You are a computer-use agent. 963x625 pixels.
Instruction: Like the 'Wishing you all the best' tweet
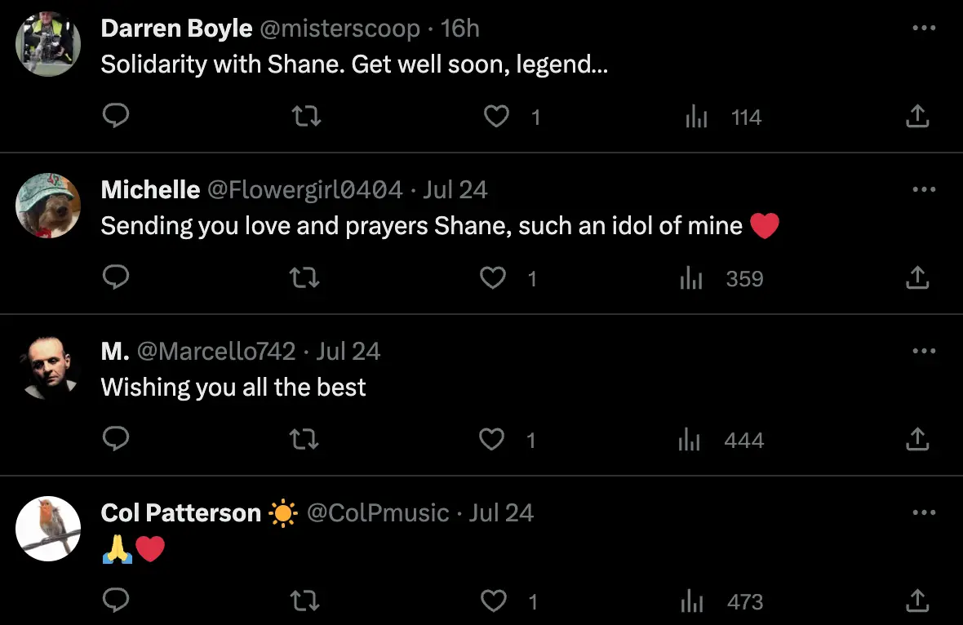[x=491, y=440]
